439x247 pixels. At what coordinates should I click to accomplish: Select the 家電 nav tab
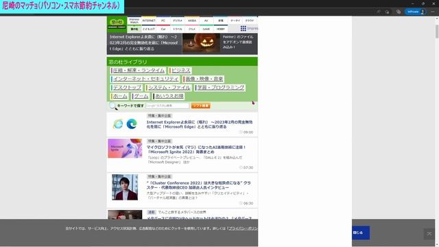click(x=221, y=21)
